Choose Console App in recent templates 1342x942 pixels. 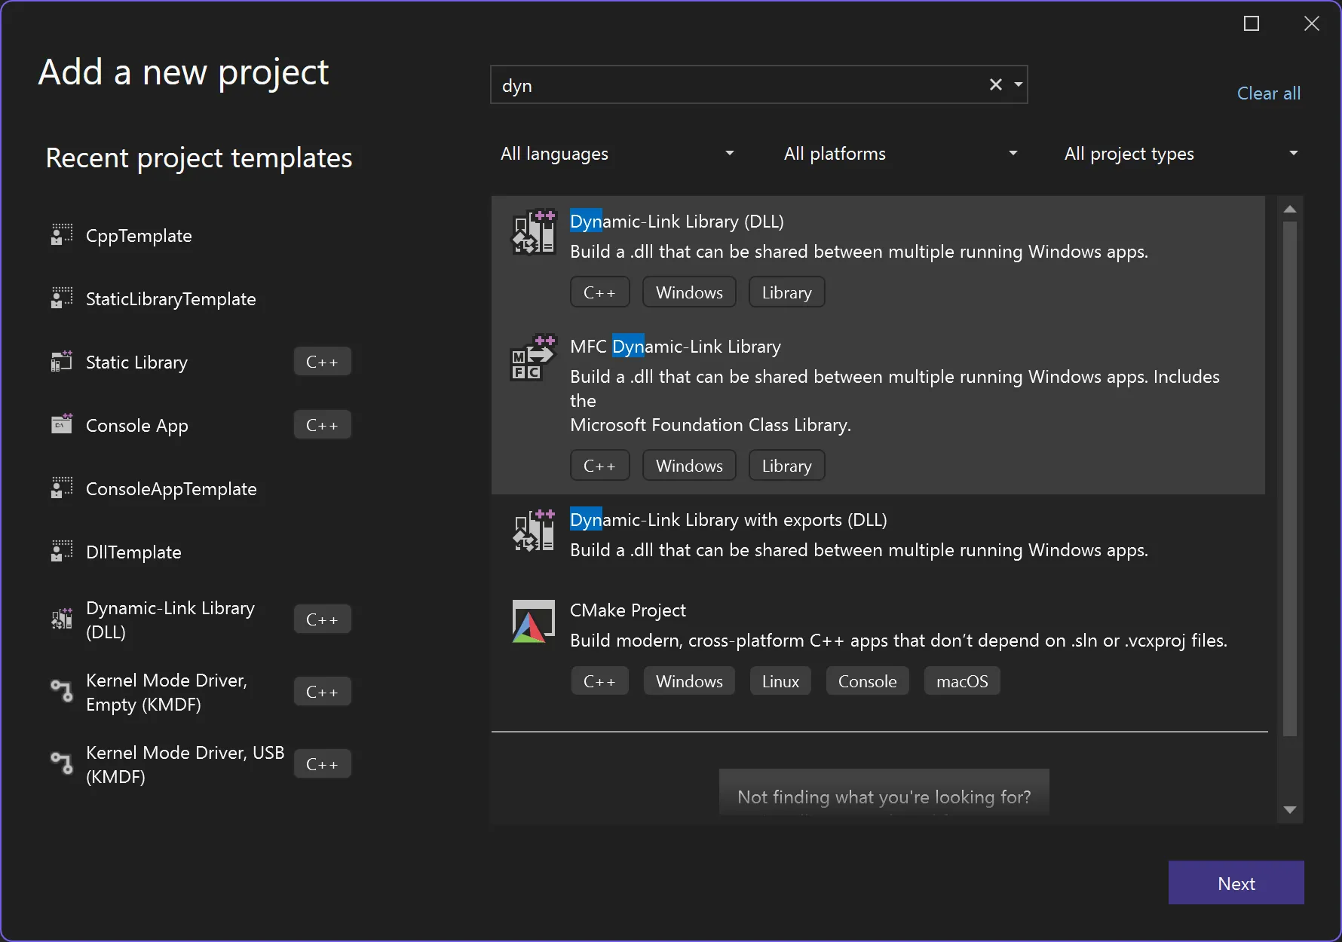(137, 426)
